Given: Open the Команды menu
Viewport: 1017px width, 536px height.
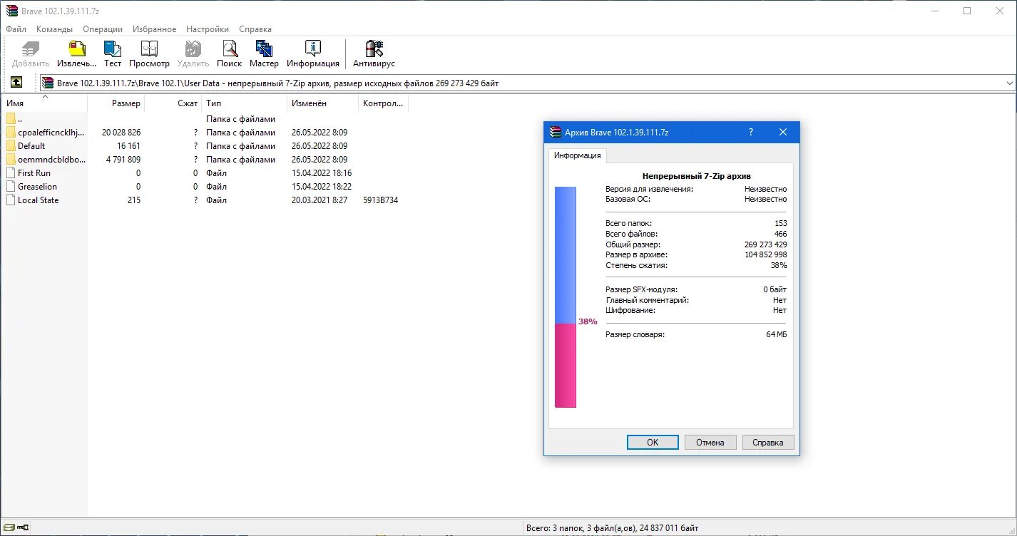Looking at the screenshot, I should tap(55, 29).
